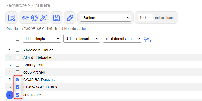Click the highlighted row number 7
The height and width of the screenshot is (101, 202).
pos(10,95)
